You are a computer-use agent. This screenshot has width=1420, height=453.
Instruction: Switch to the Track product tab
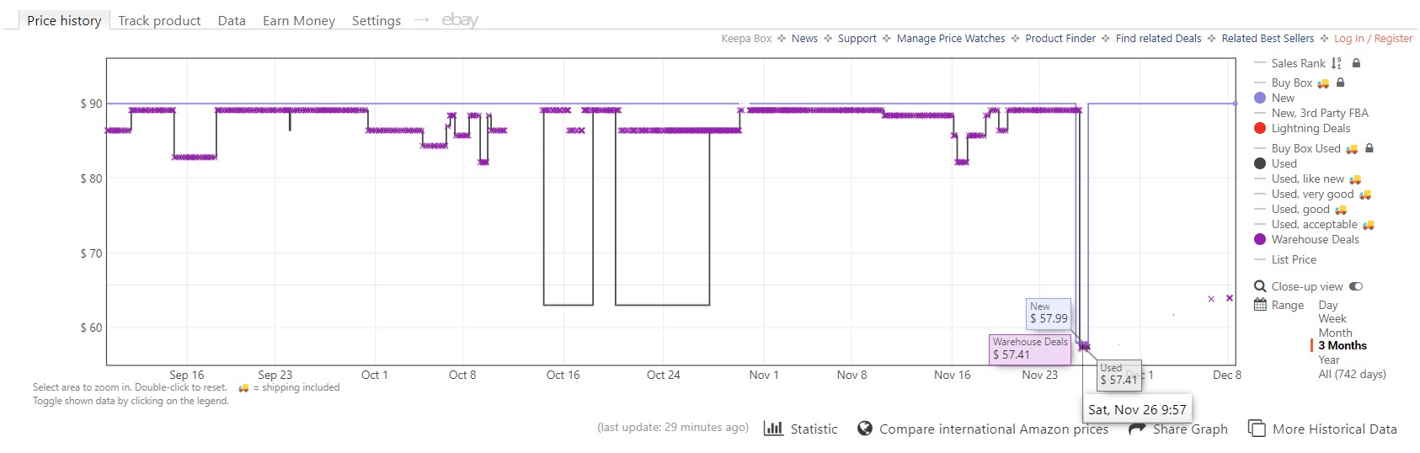click(x=159, y=21)
